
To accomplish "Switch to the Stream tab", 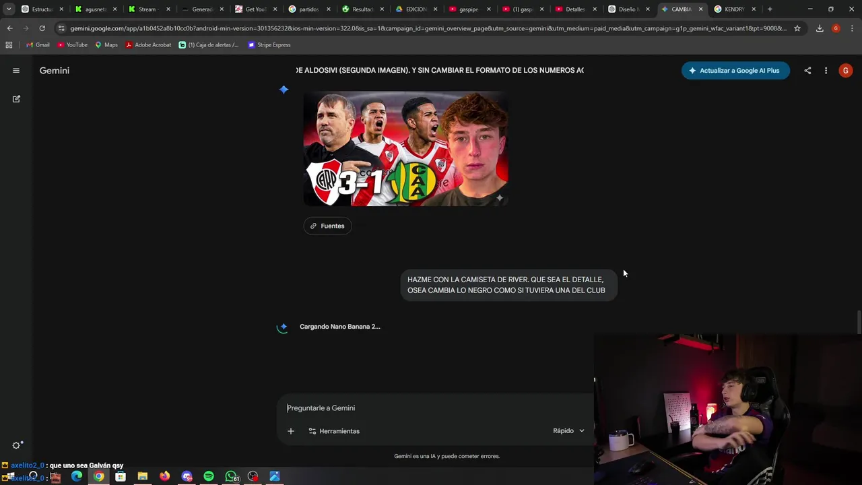I will 148,9.
